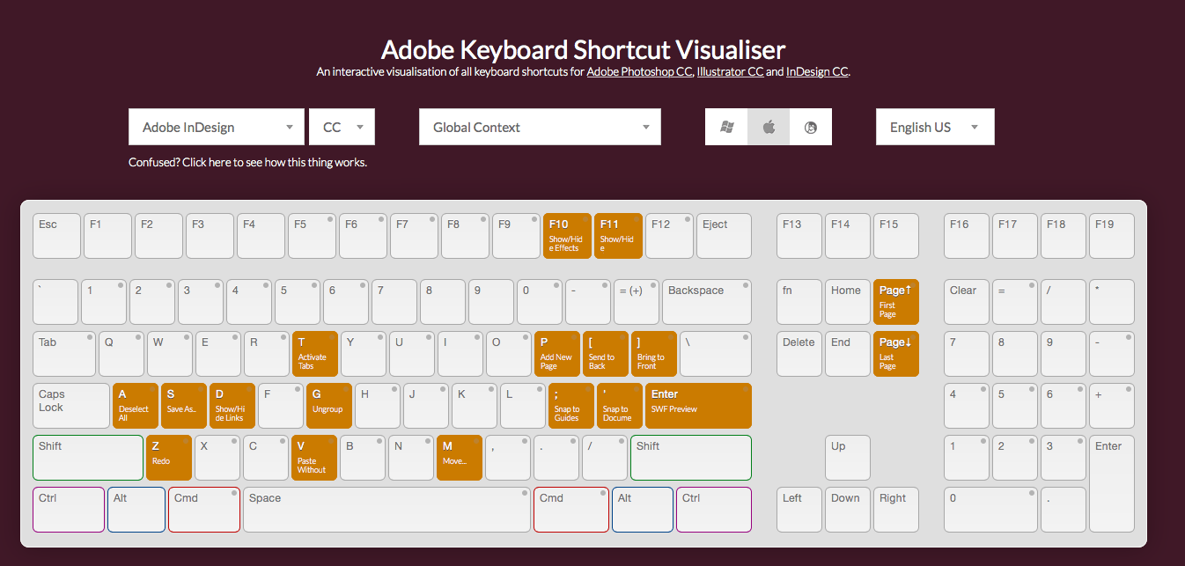1185x566 pixels.
Task: Open the English US layout dropdown
Action: 934,127
